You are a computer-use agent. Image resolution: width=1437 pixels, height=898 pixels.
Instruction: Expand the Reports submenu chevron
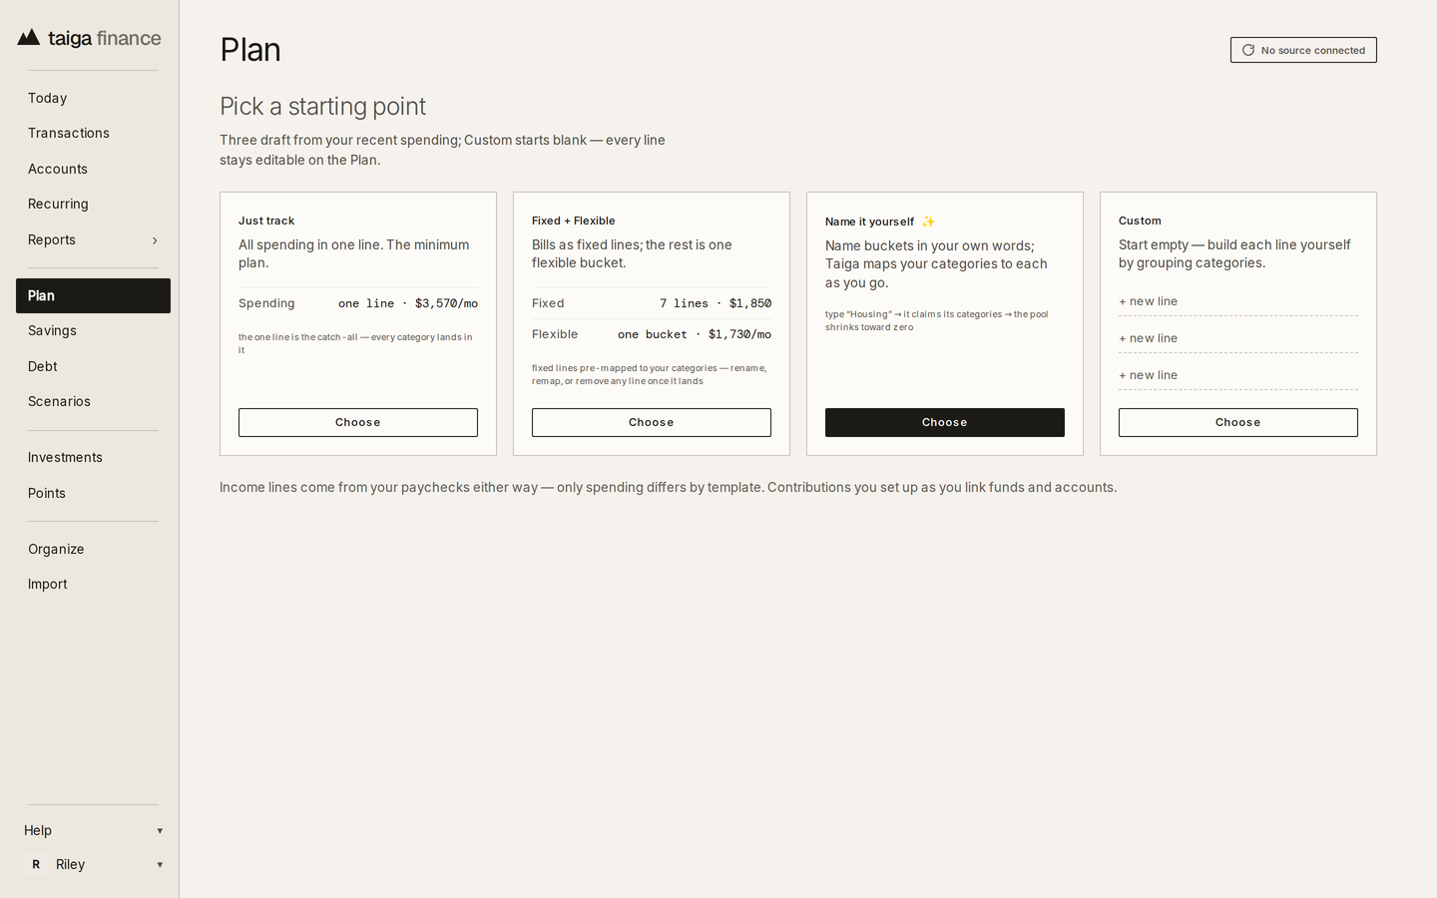click(155, 240)
